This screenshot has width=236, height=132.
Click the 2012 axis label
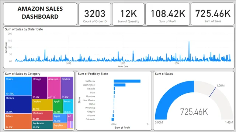pos(69,63)
